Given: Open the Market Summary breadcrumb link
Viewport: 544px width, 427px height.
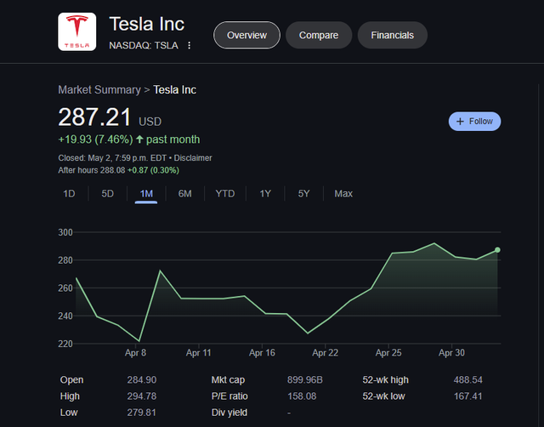Looking at the screenshot, I should click(99, 89).
